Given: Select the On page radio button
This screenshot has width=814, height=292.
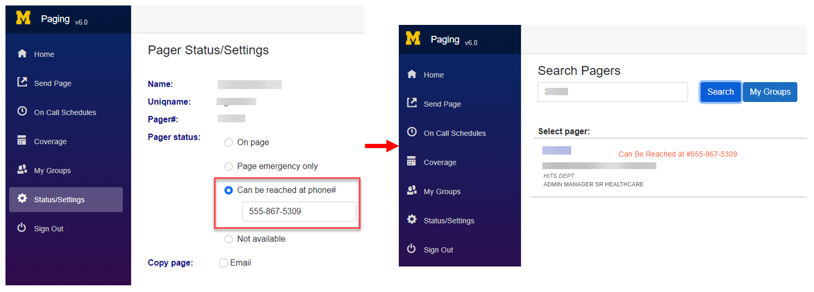Looking at the screenshot, I should coord(229,143).
